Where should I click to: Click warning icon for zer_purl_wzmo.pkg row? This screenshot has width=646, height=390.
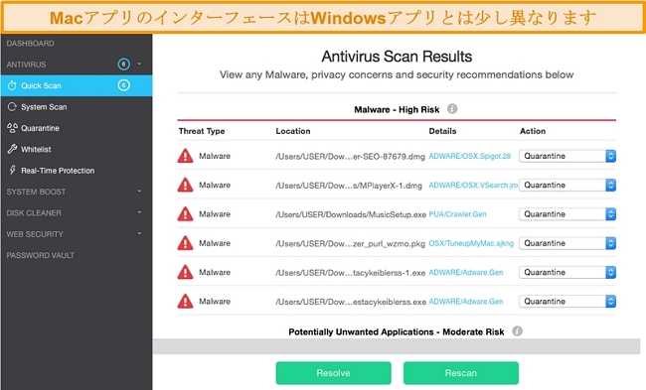[186, 243]
